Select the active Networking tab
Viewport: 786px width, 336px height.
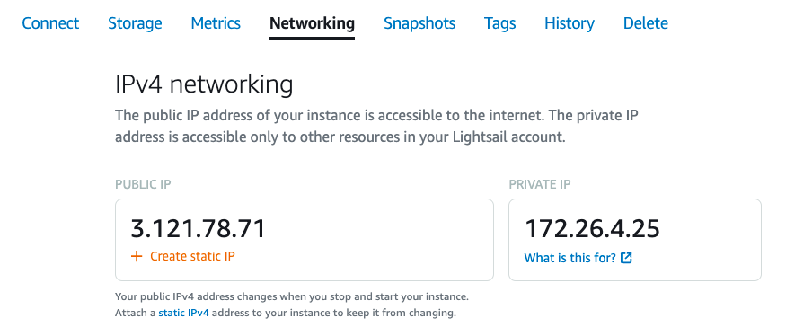[x=312, y=23]
